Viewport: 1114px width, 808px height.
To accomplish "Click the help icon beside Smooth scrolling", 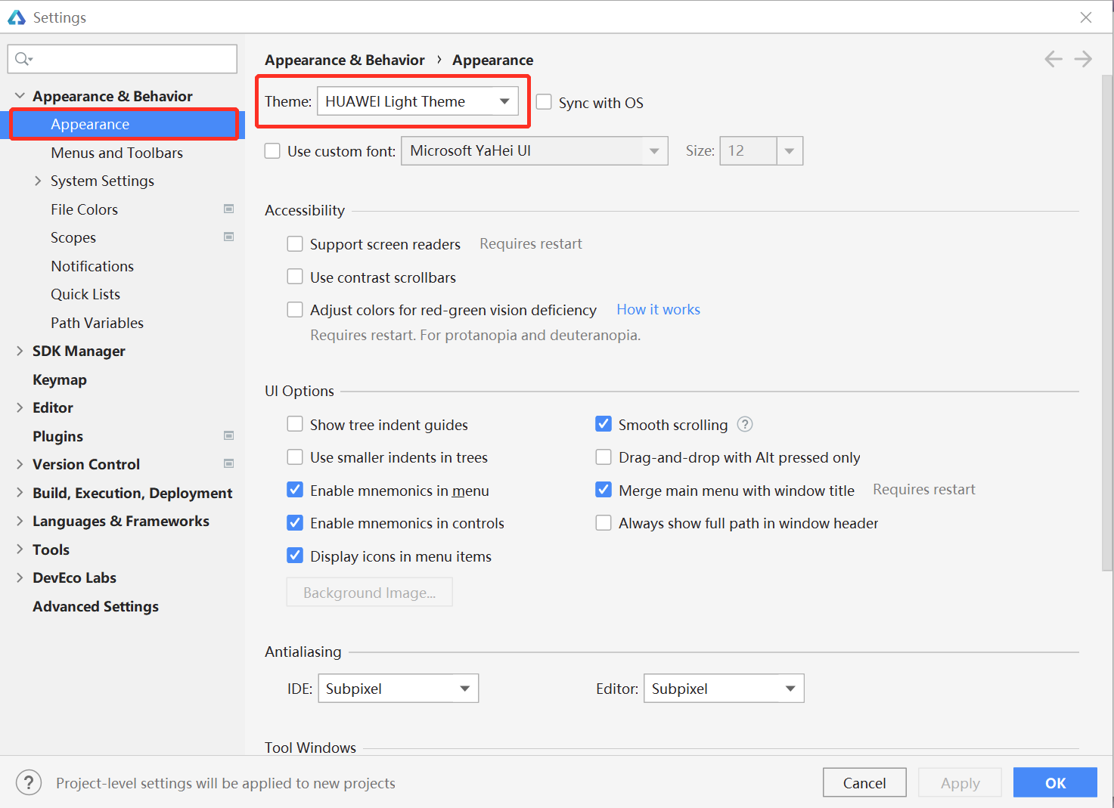I will (745, 424).
